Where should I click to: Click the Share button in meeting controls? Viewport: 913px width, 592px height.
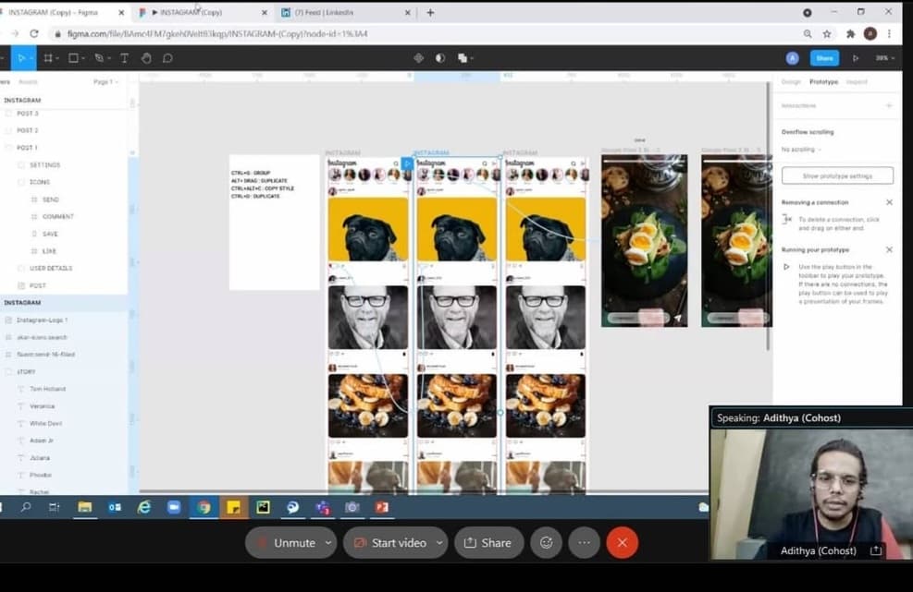coord(488,542)
